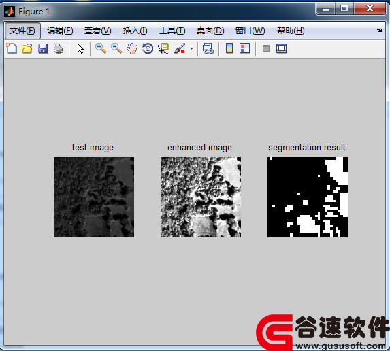Toggle the Edit Plot arrow tool
This screenshot has width=390, height=351.
(x=80, y=48)
